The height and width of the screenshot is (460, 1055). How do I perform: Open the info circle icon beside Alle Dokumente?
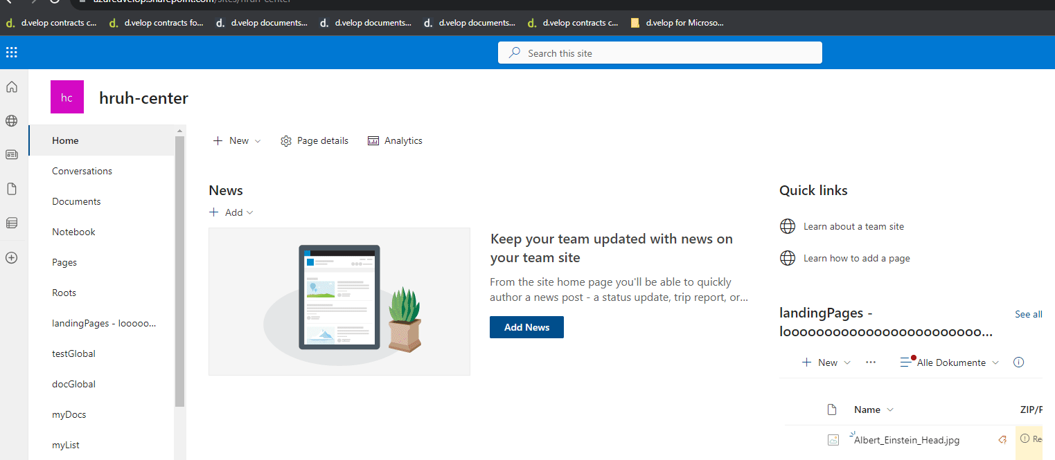[x=1018, y=362]
